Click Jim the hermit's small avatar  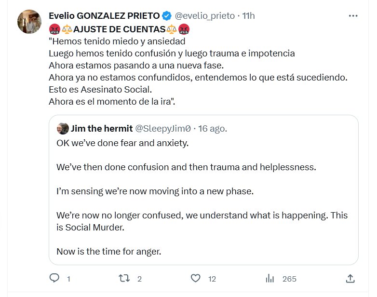63,129
